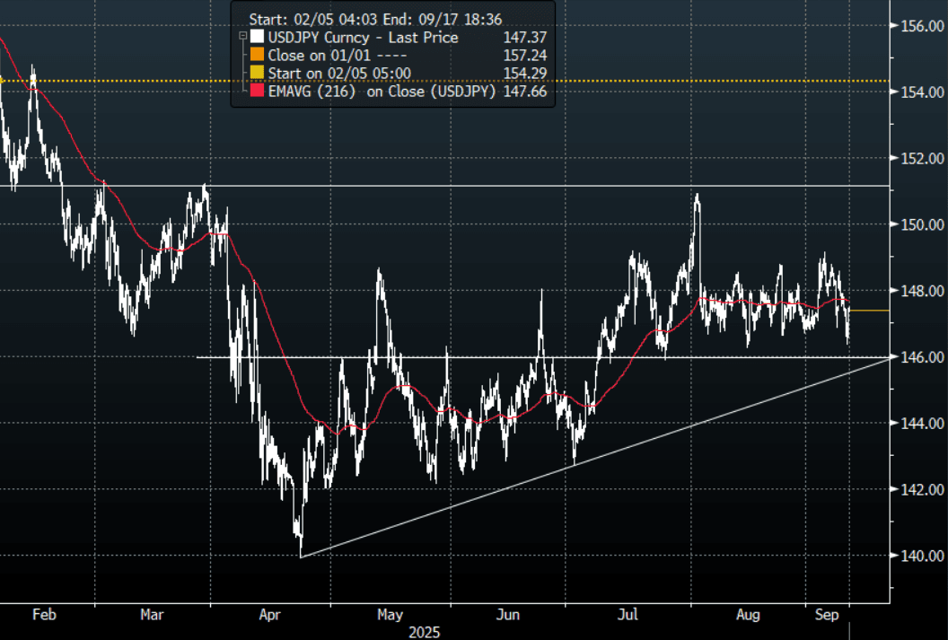The height and width of the screenshot is (640, 948).
Task: Click the Jul label on time axis
Action: click(x=628, y=616)
